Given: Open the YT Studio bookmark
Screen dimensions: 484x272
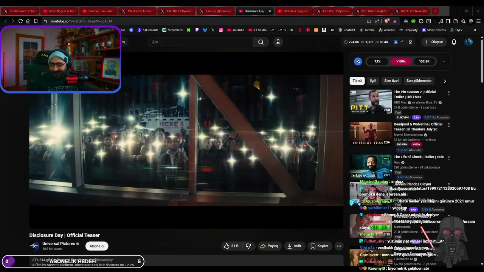Looking at the screenshot, I should click(x=258, y=30).
